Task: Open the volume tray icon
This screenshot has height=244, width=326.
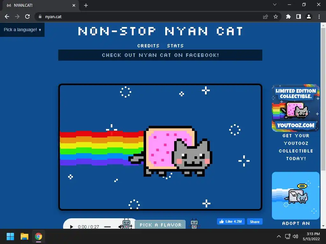Action: pos(295,236)
